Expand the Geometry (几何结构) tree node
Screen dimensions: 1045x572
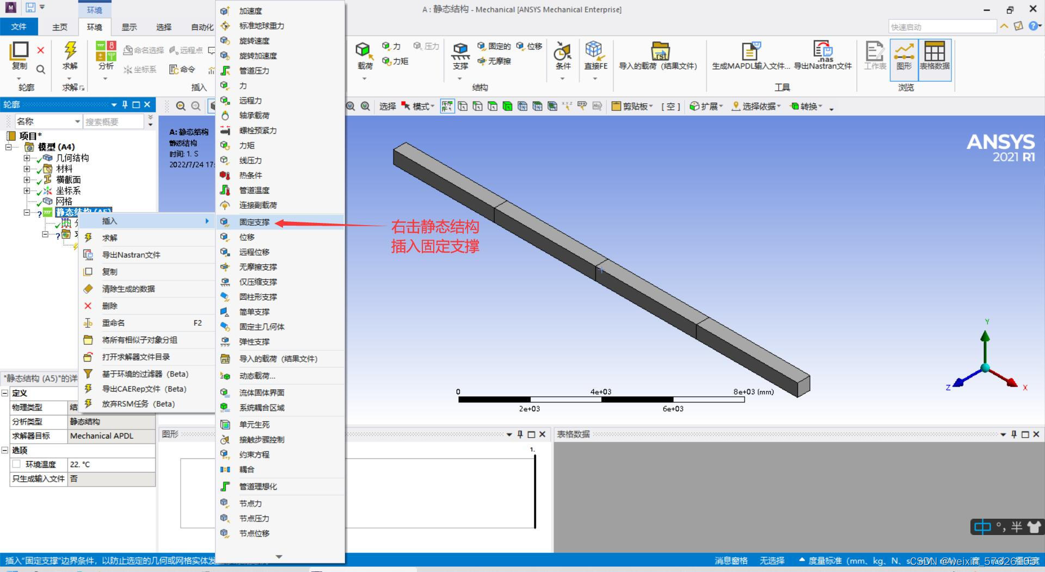(x=27, y=158)
